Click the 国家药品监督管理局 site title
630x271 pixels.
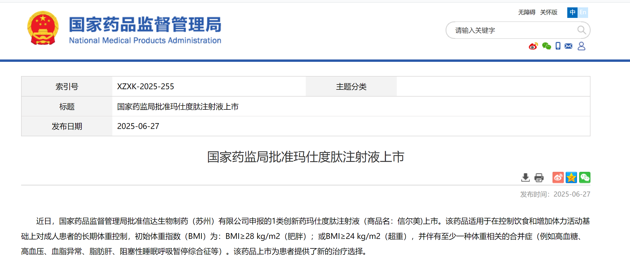pyautogui.click(x=145, y=24)
